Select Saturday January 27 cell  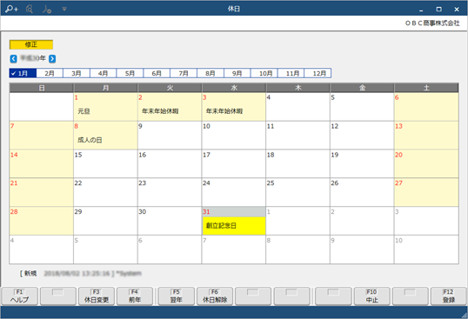tap(426, 192)
